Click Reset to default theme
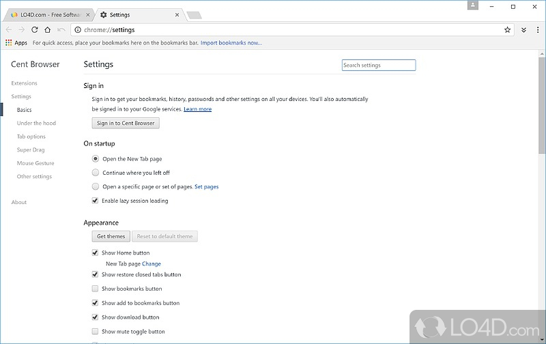This screenshot has width=546, height=344. coord(164,236)
